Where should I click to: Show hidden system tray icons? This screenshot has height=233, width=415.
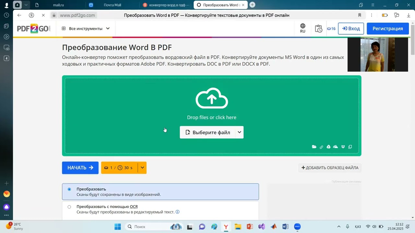point(339,227)
